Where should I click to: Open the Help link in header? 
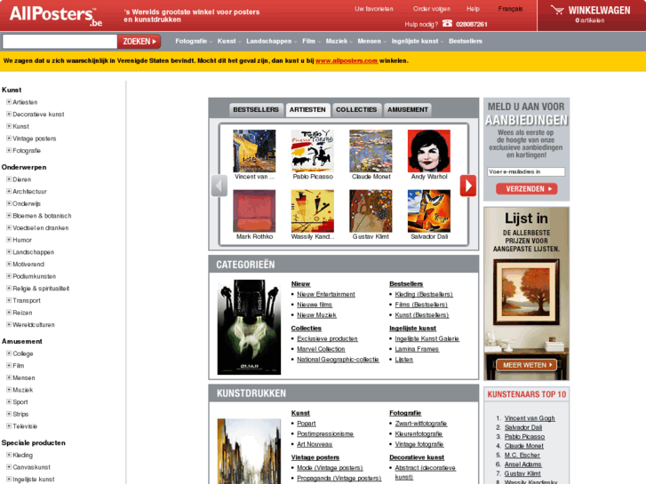click(x=473, y=9)
